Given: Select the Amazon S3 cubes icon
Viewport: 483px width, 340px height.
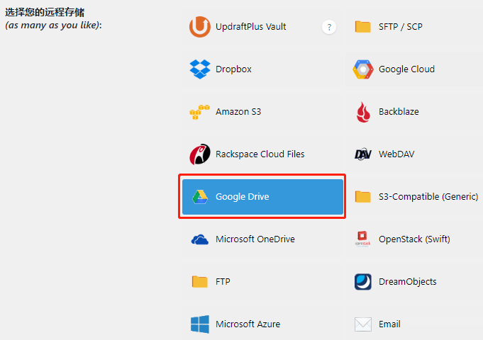Looking at the screenshot, I should [200, 112].
